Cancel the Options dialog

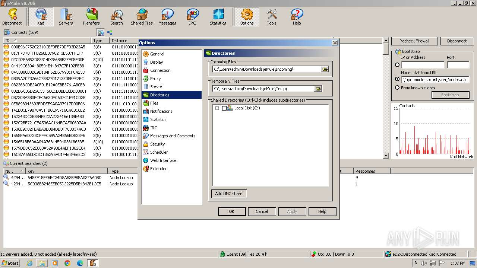click(262, 211)
